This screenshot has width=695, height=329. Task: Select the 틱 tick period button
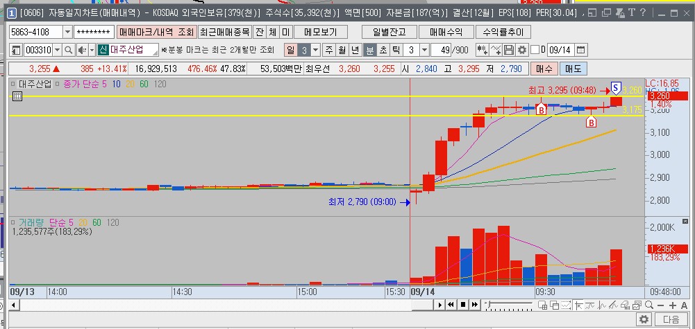396,50
